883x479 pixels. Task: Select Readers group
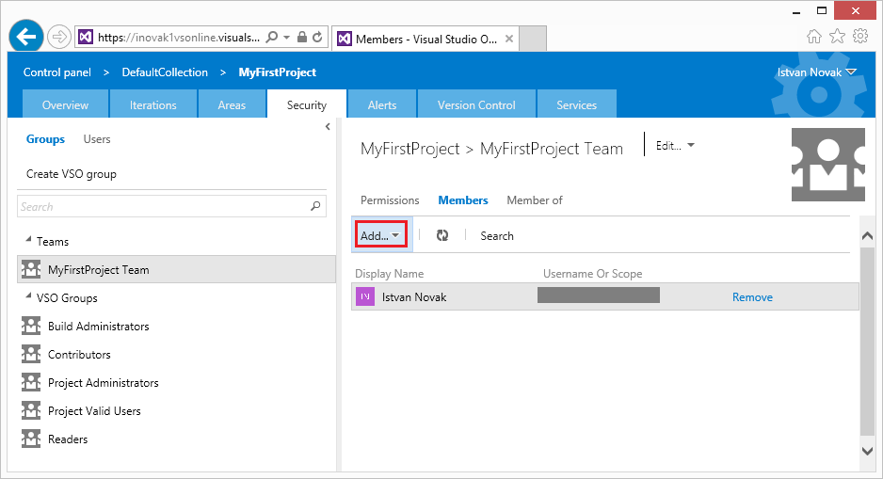click(68, 439)
